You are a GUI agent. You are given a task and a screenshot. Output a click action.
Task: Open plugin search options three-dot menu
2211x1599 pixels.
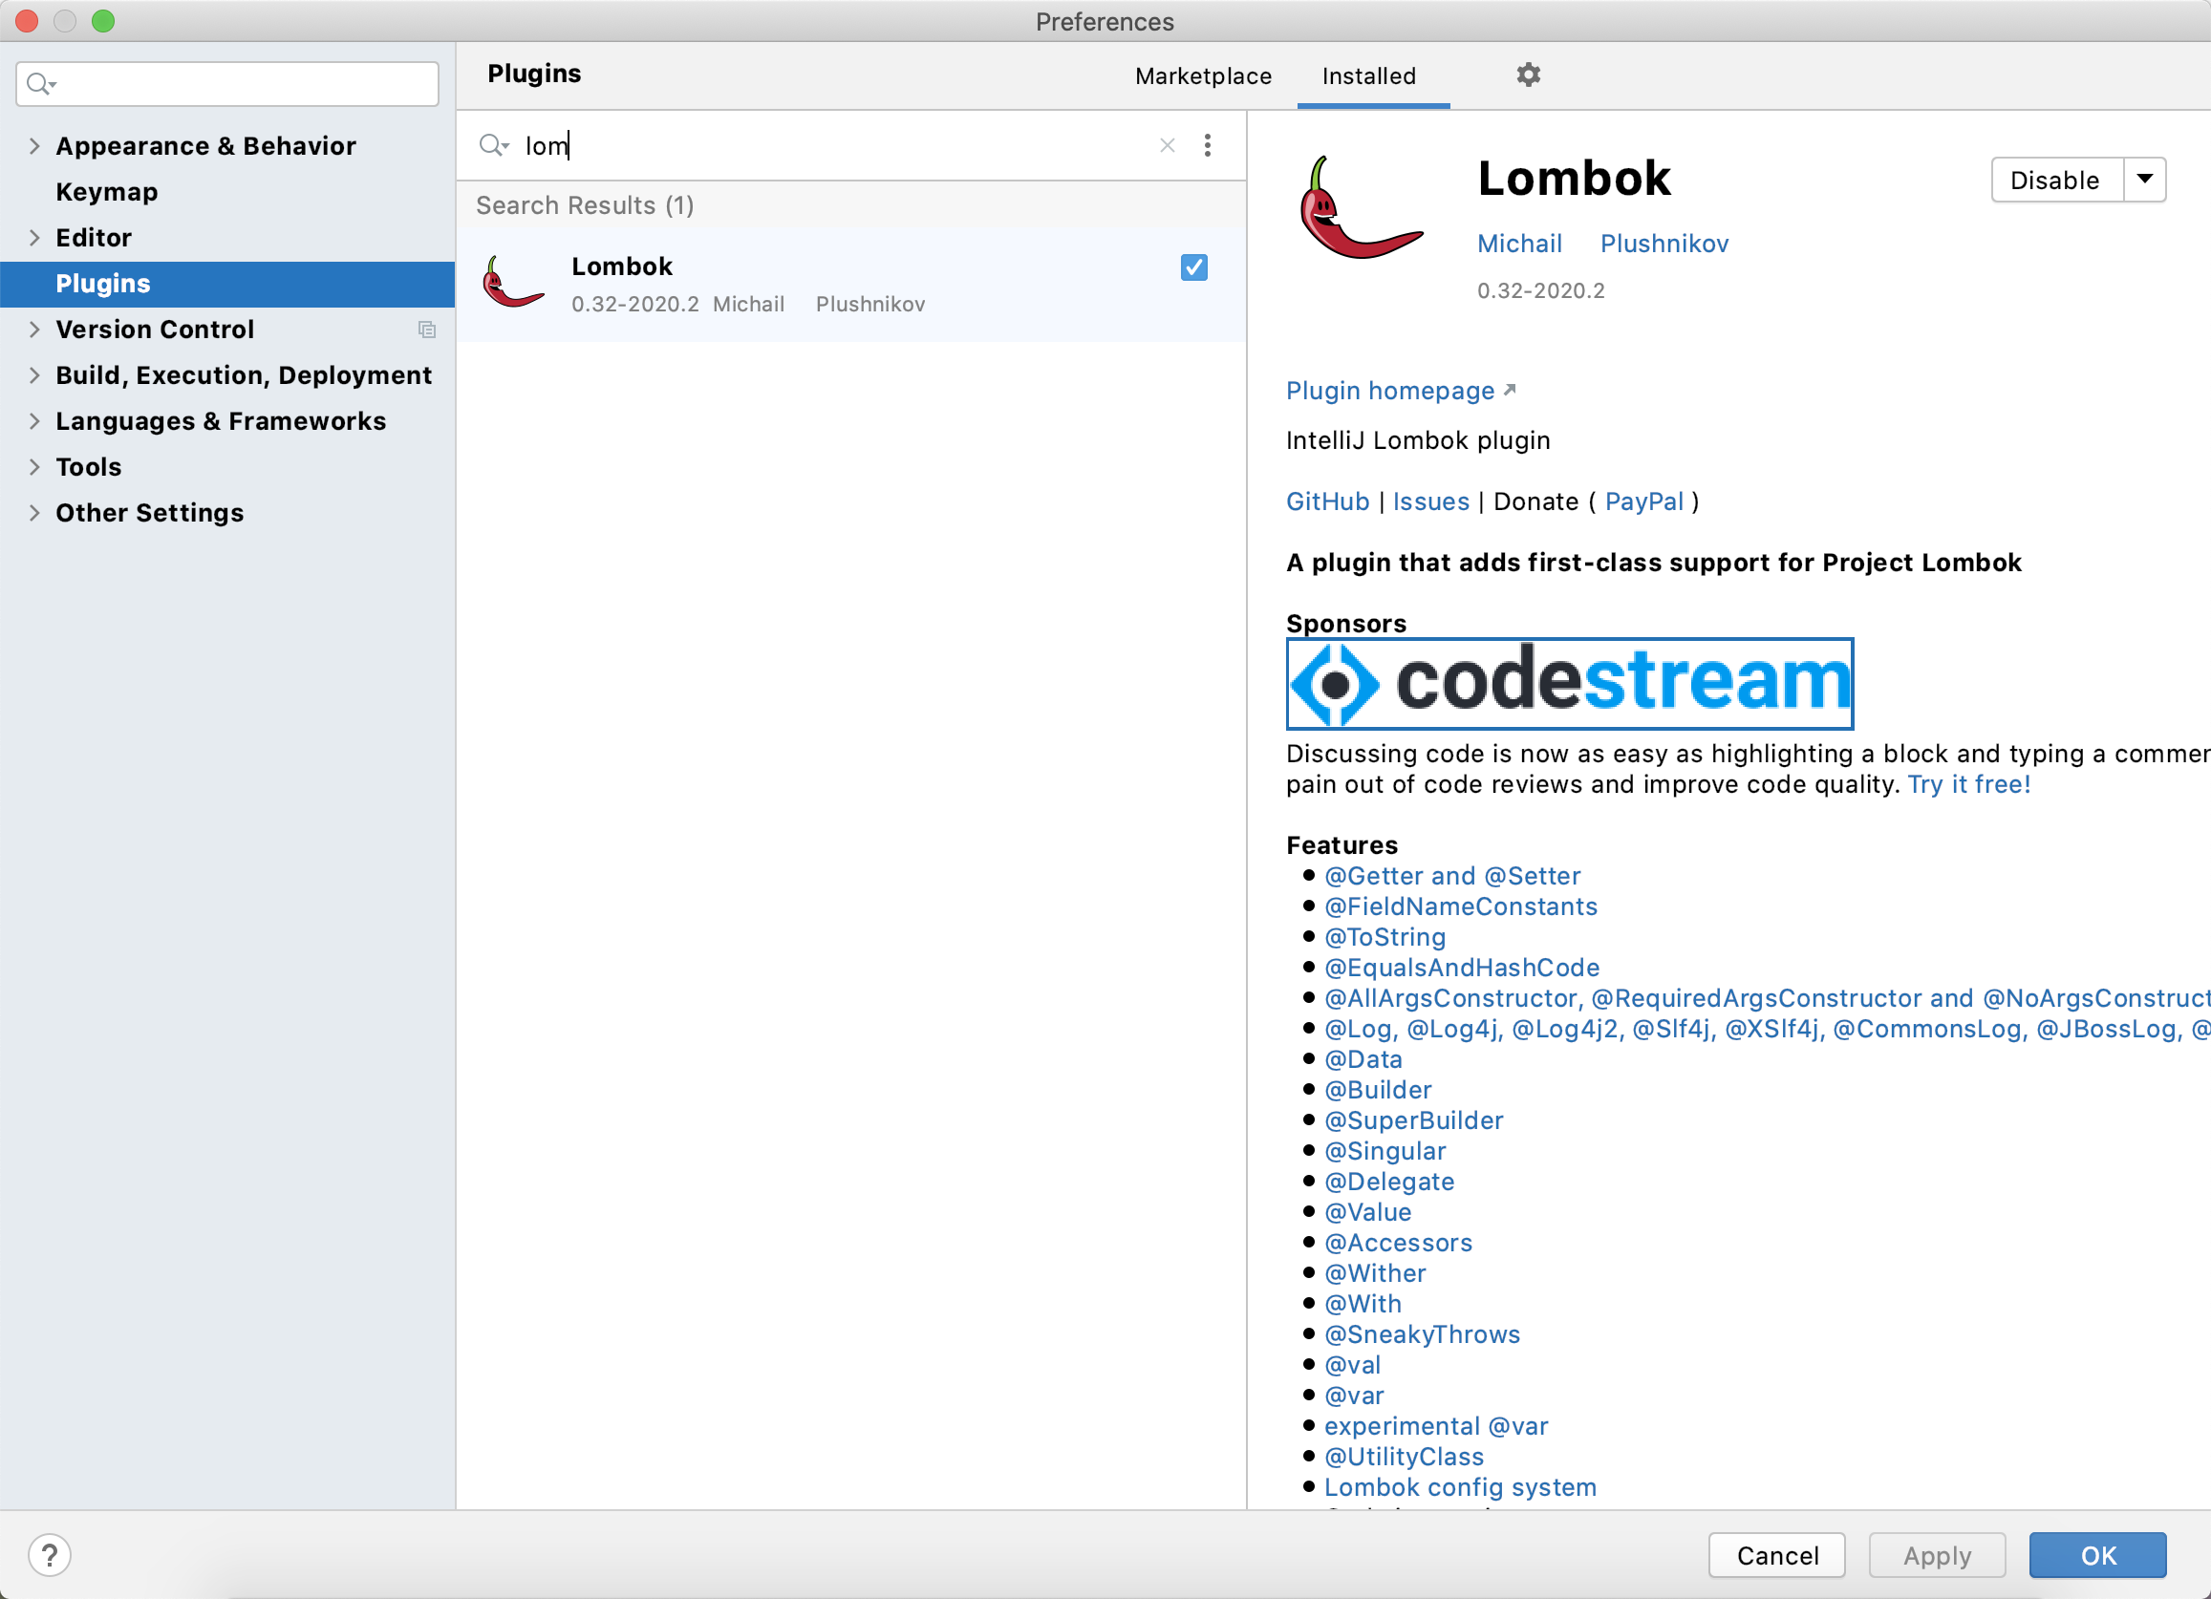coord(1207,145)
